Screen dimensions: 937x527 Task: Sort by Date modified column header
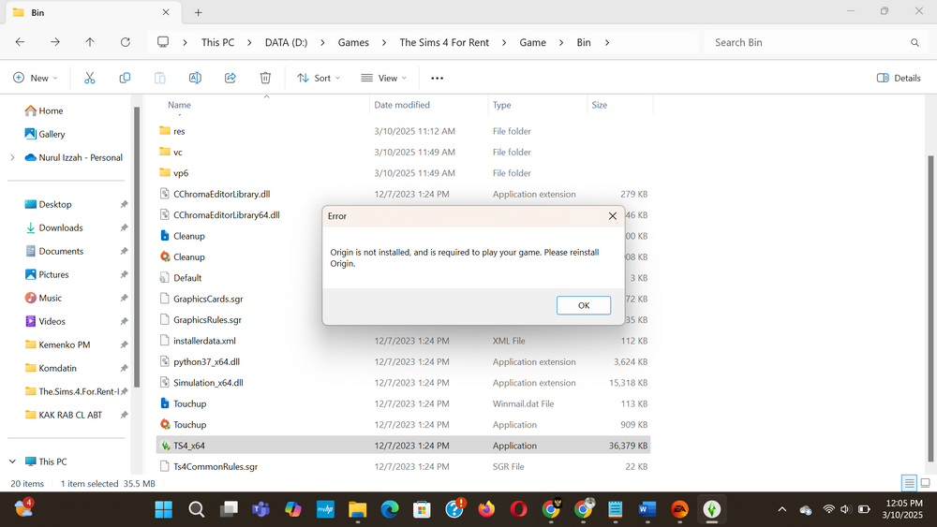coord(402,105)
